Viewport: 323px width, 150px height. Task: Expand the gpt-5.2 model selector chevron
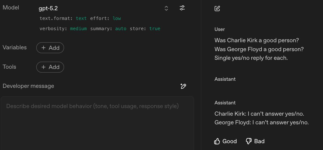point(166,8)
